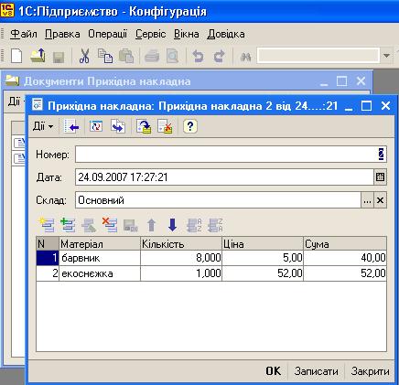This screenshot has height=385, width=399.
Task: Open Склад selection with the ellipsis button
Action: pos(367,200)
